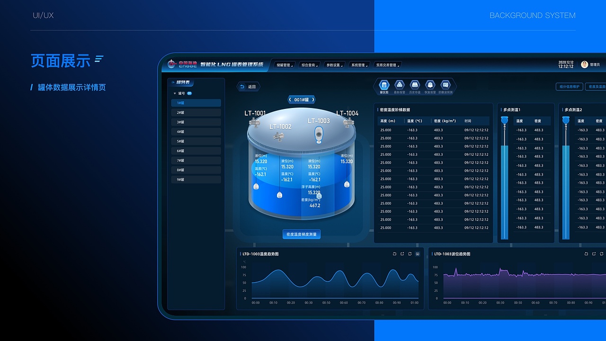Open the 最新报警 latest alarm icon

tap(400, 85)
